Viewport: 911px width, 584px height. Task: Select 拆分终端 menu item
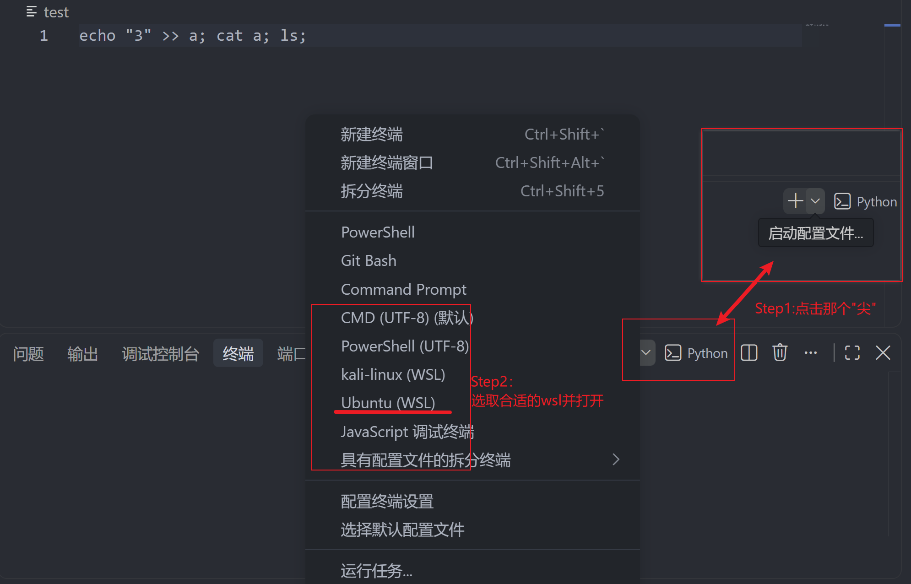point(472,191)
